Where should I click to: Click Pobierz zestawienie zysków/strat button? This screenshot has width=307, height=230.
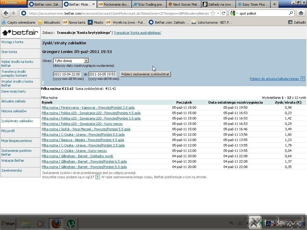[x=145, y=74]
